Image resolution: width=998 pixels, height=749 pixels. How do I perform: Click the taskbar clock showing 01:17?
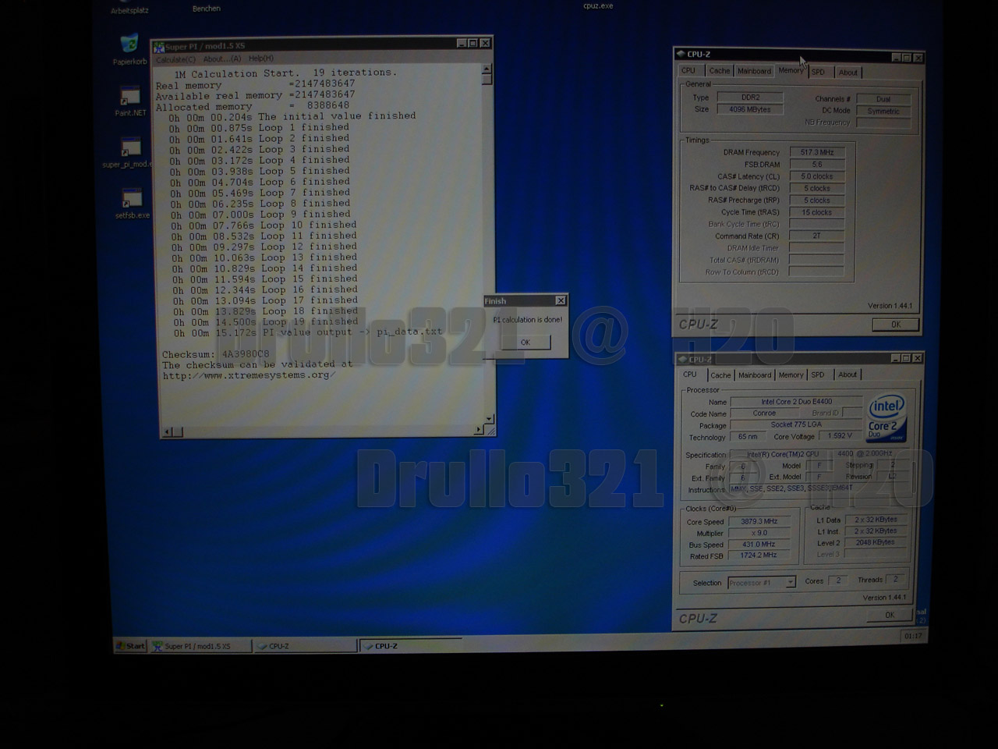tap(912, 637)
